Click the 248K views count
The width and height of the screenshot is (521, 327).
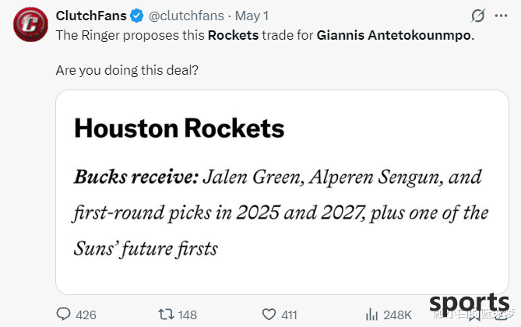398,315
